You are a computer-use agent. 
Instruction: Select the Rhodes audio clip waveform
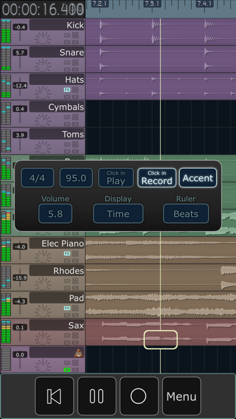(x=161, y=278)
